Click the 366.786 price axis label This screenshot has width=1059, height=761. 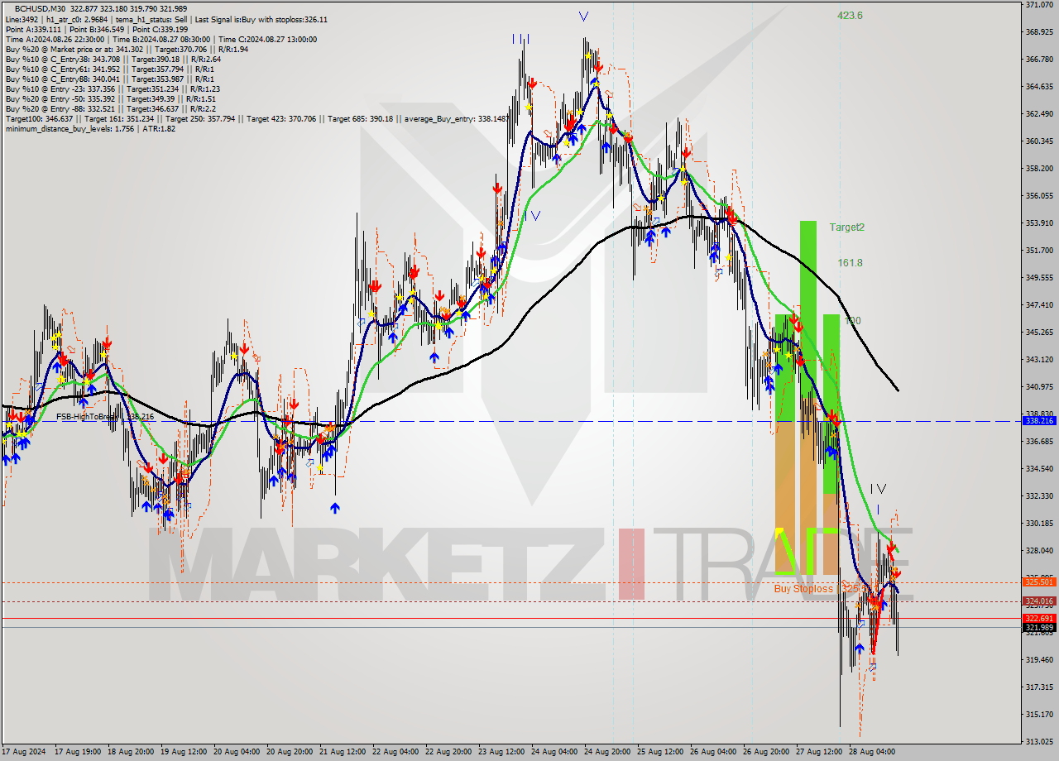[1039, 60]
